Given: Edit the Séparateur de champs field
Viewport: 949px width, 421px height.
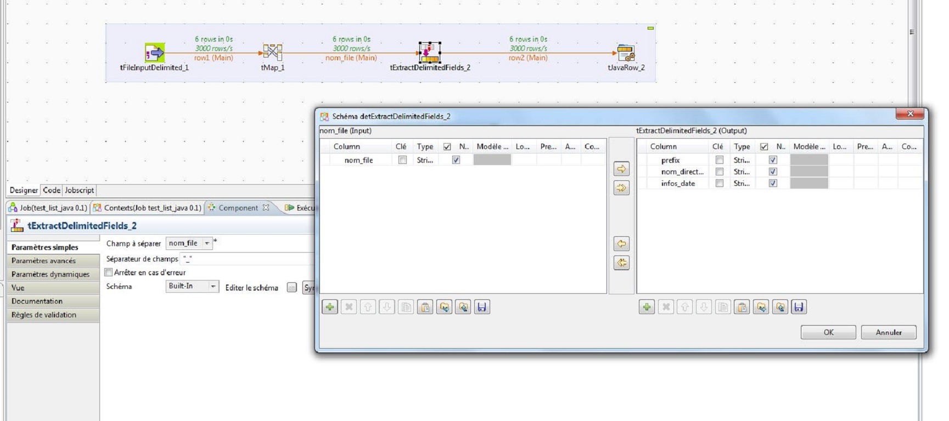Looking at the screenshot, I should click(x=247, y=259).
